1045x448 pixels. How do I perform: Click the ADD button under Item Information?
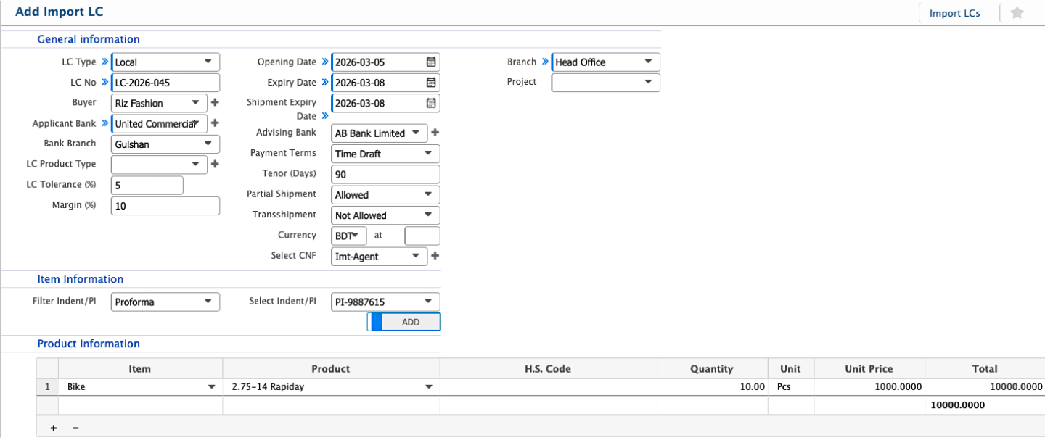[x=411, y=321]
